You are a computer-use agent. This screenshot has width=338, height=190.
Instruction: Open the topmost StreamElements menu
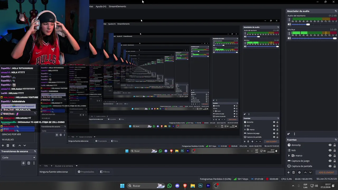(x=117, y=6)
